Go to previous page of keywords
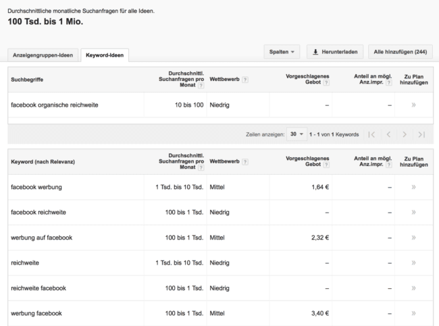 [388, 134]
